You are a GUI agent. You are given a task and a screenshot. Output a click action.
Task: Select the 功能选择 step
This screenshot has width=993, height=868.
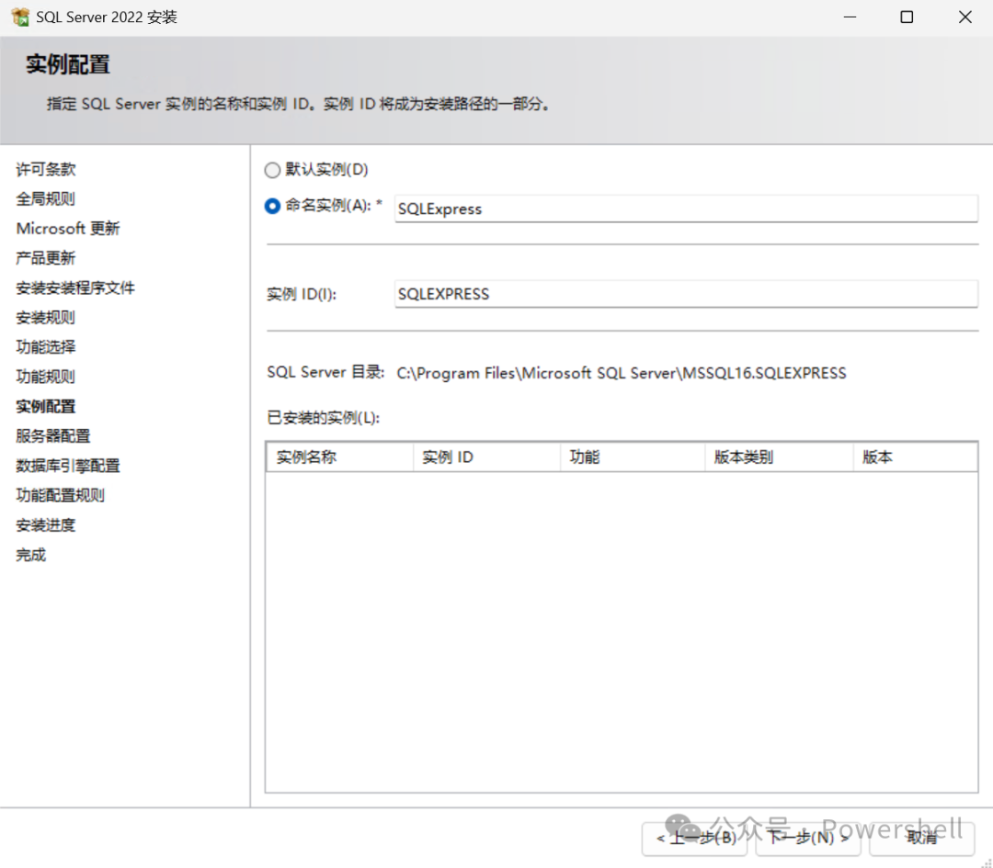[x=46, y=346]
